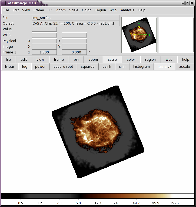Select the square root scale button

[x=63, y=67]
